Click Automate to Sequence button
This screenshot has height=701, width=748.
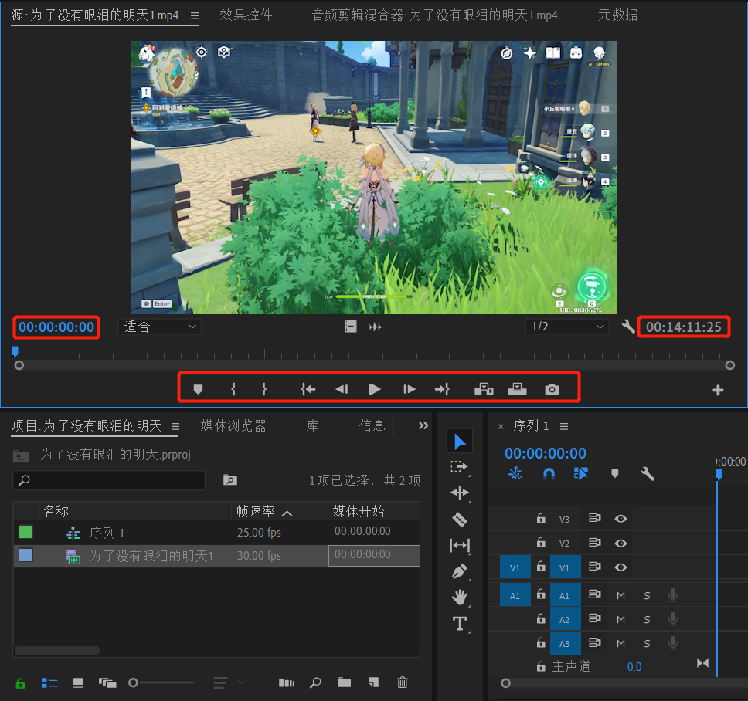tap(286, 683)
